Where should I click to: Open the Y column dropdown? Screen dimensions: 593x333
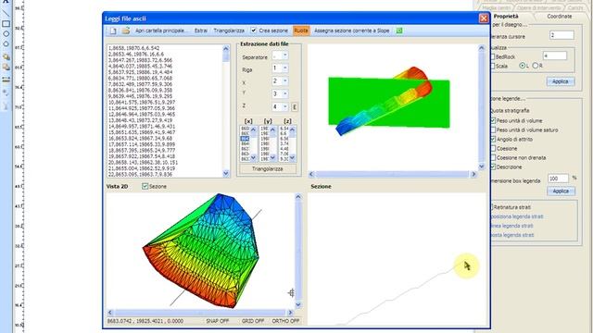click(x=285, y=93)
